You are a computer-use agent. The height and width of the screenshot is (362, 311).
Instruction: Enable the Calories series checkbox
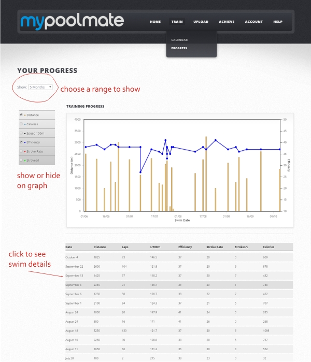point(21,124)
